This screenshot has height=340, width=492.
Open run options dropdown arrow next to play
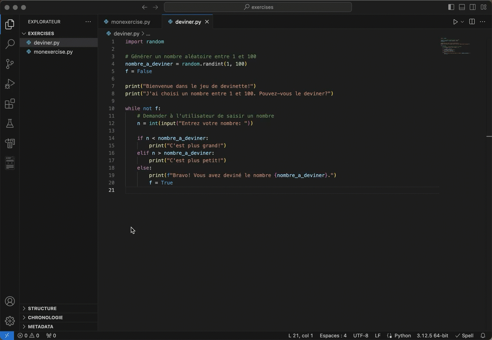tap(462, 22)
